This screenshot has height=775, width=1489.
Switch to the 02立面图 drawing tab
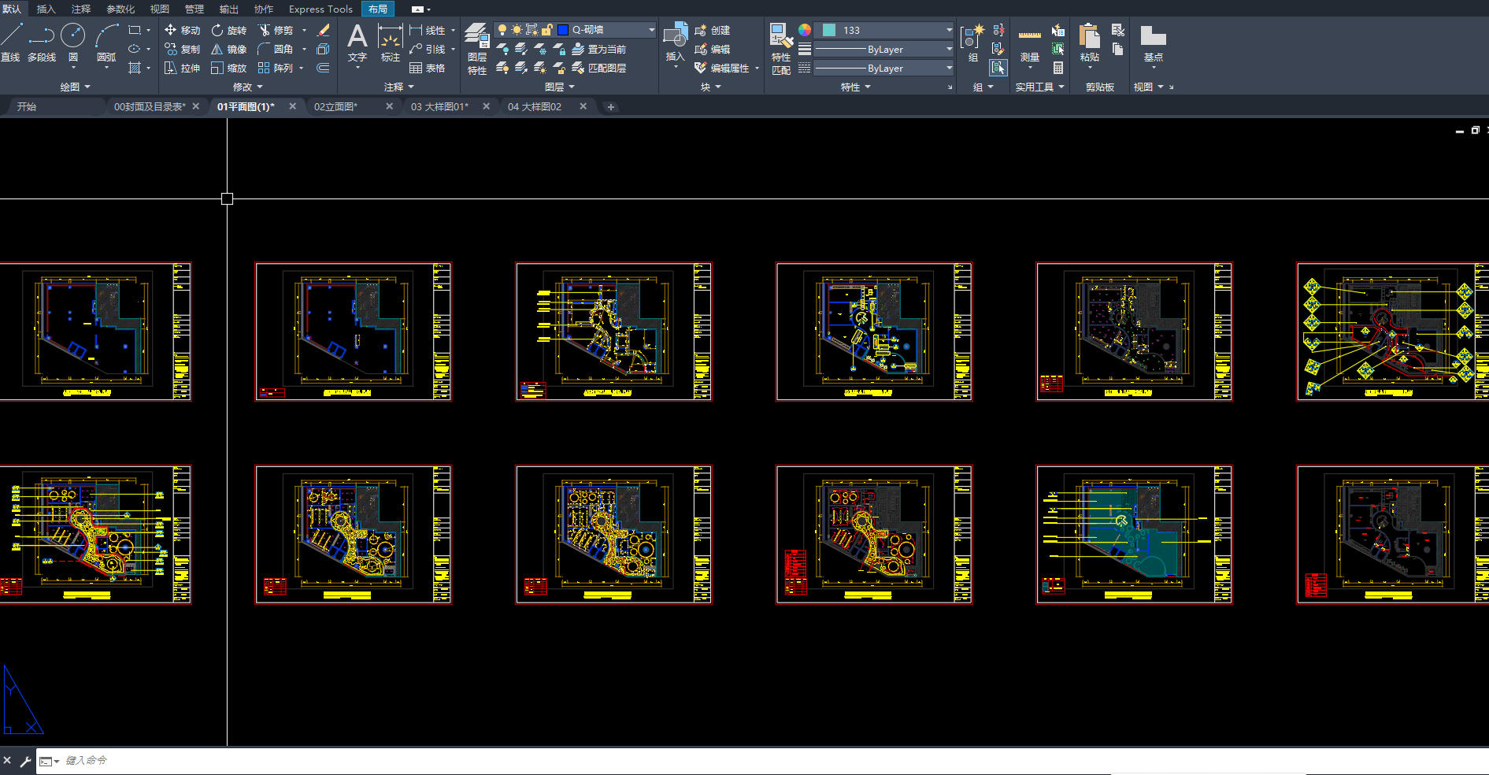[x=335, y=106]
